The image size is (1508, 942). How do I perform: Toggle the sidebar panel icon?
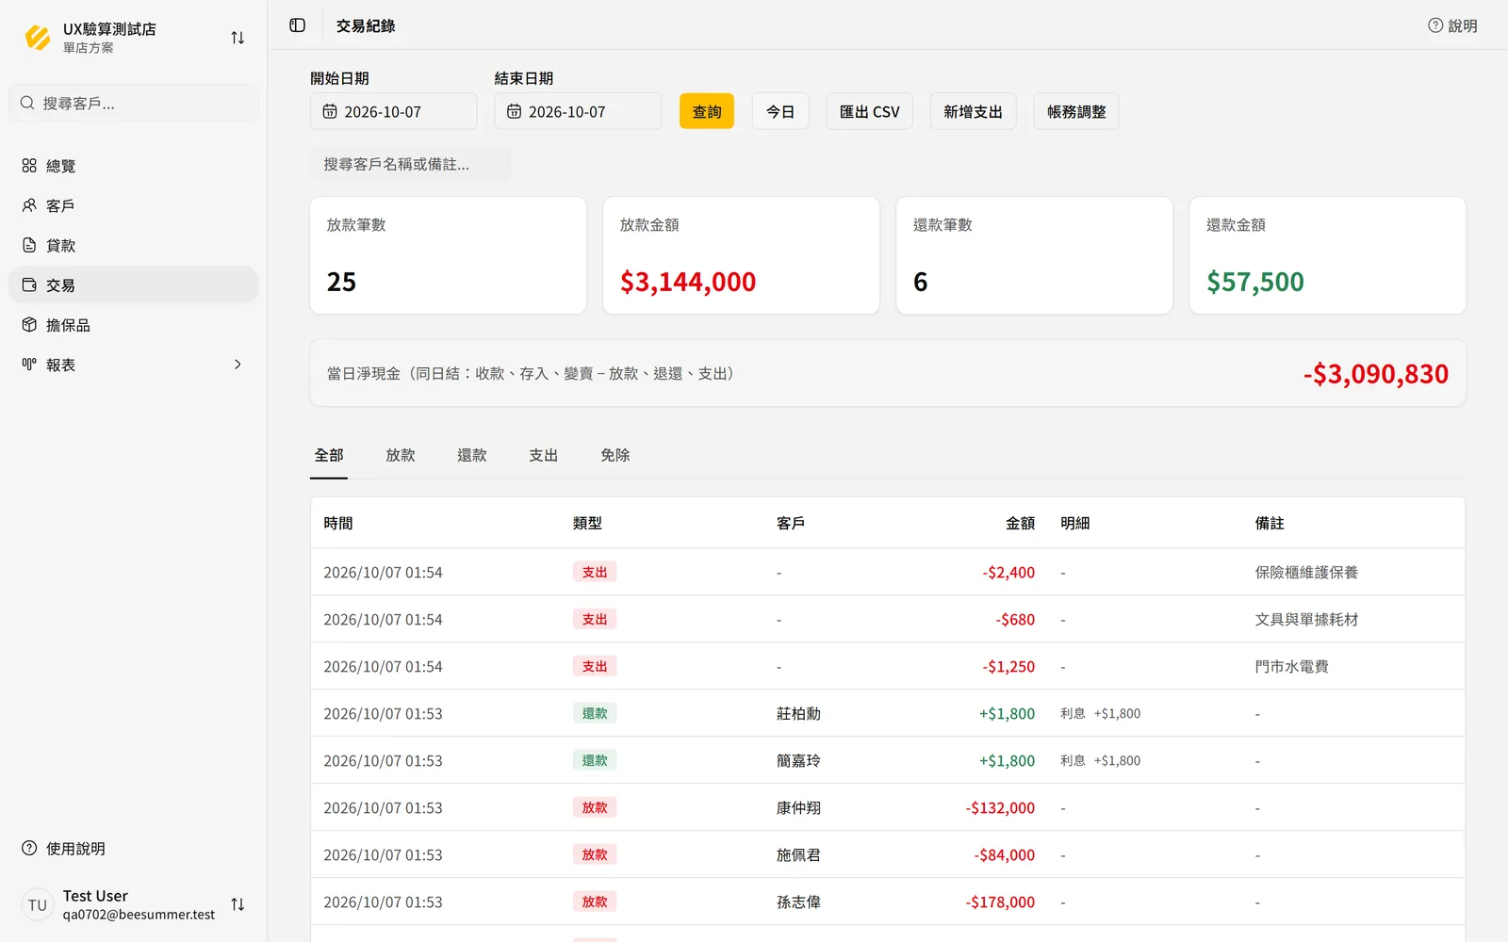298,25
